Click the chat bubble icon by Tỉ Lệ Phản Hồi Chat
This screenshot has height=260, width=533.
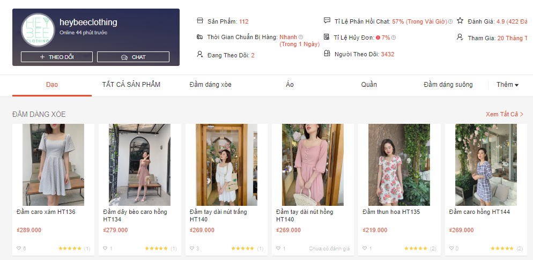327,21
